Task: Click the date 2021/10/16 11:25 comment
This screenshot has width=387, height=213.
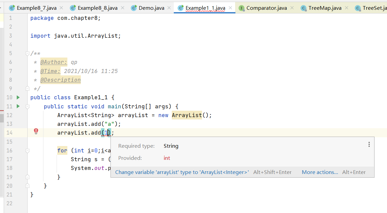Action: (x=91, y=71)
